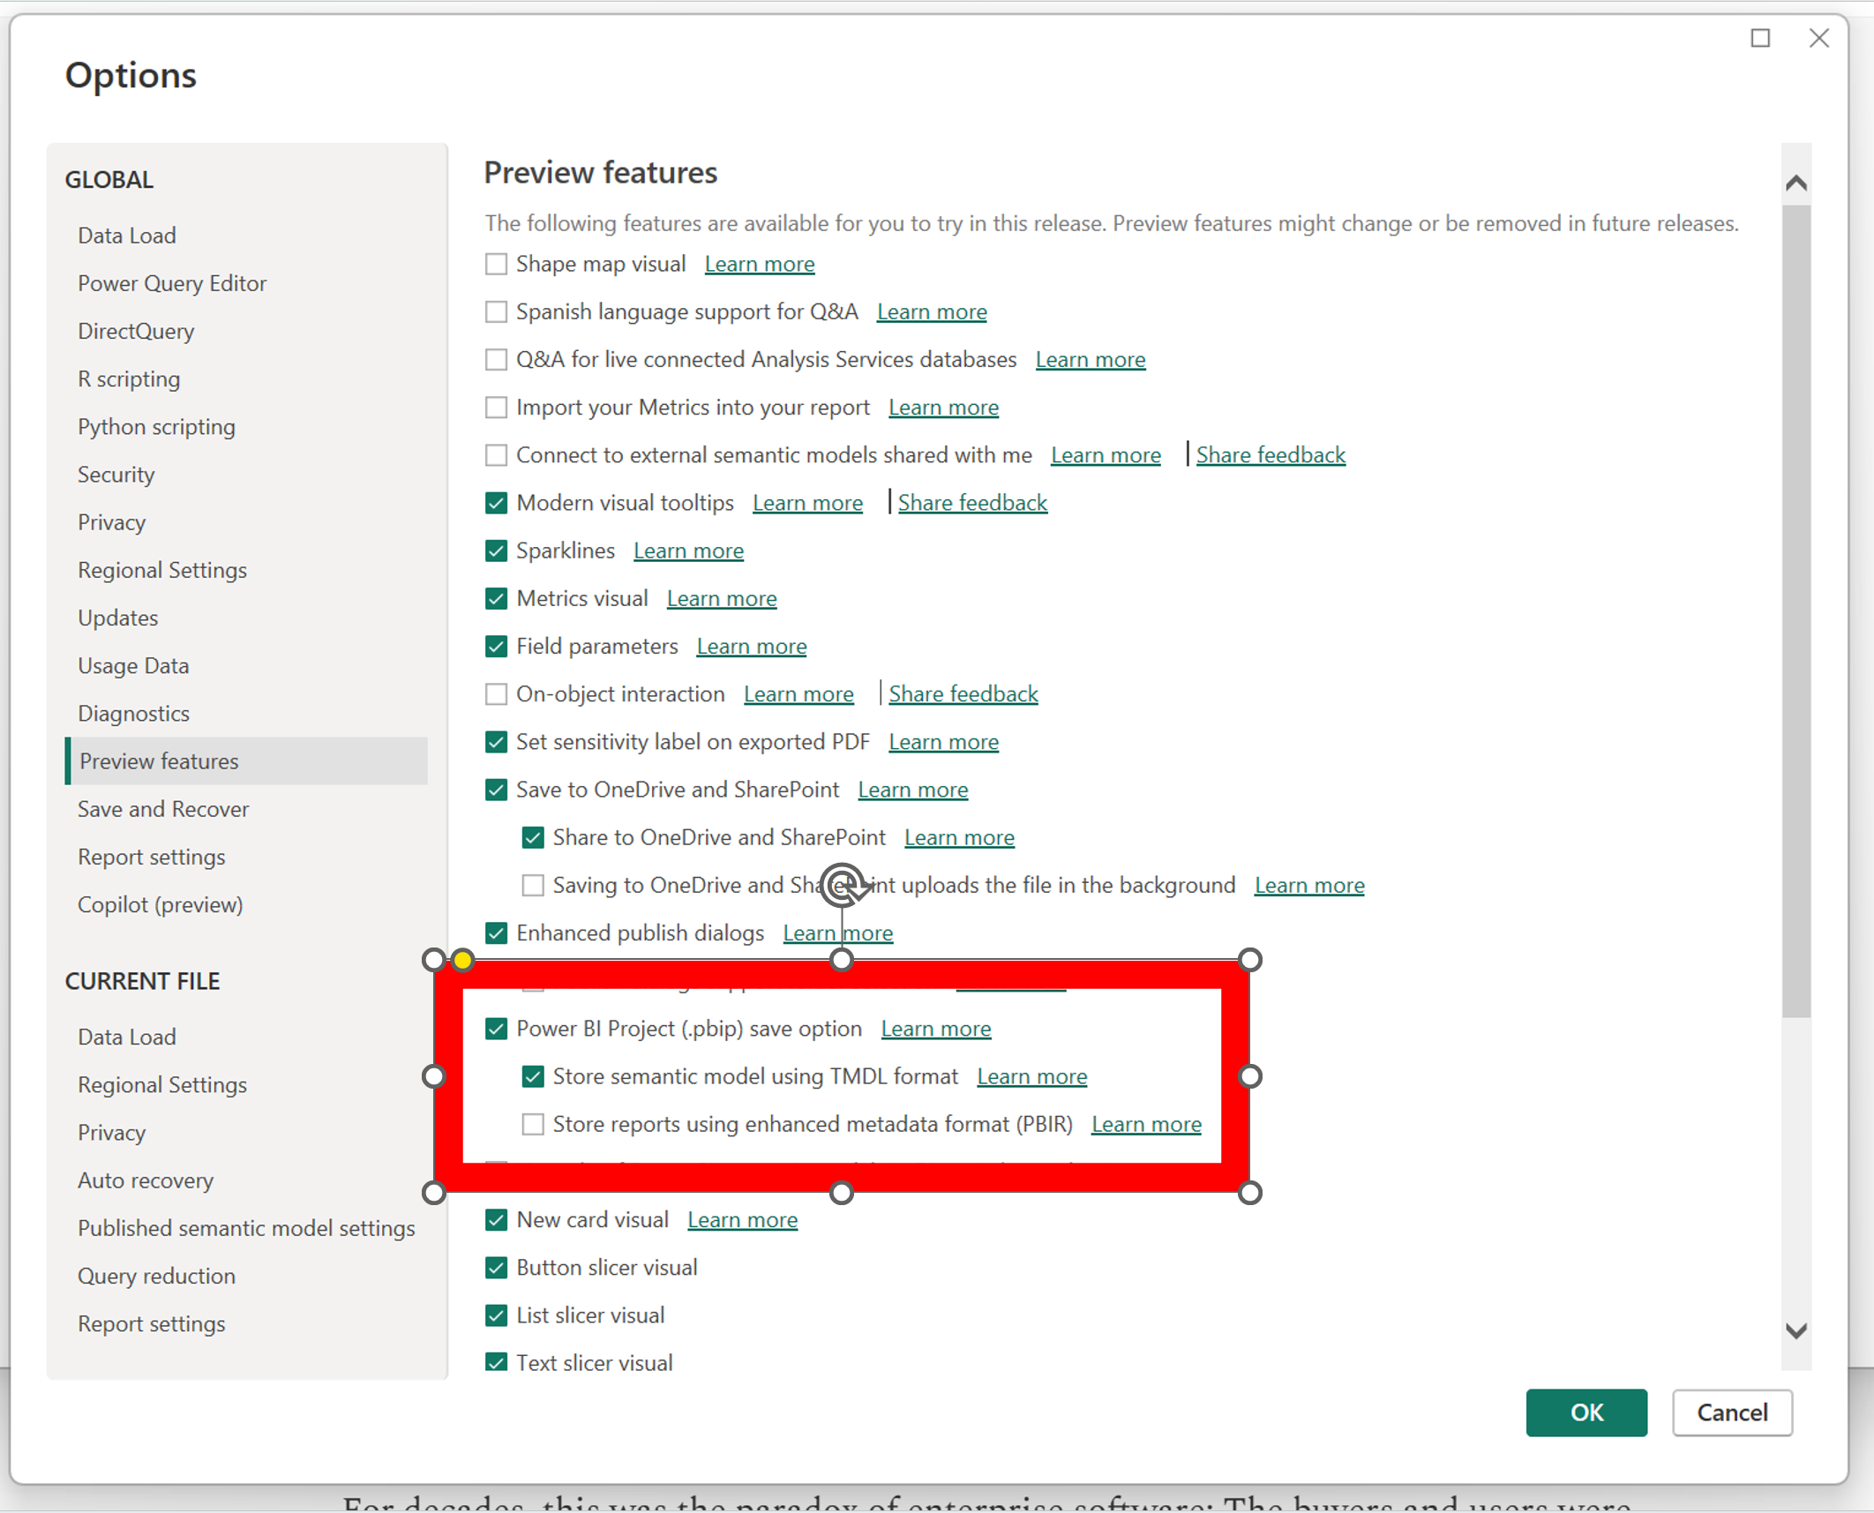Select Power Query Editor in the sidebar
The height and width of the screenshot is (1513, 1874).
click(172, 283)
